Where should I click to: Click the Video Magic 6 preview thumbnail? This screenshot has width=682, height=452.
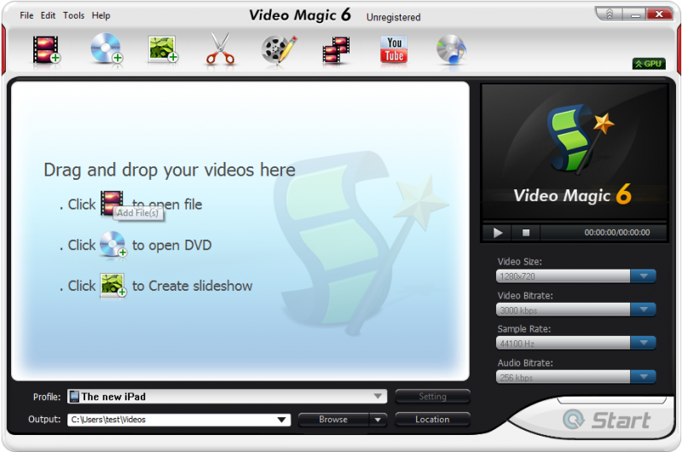(x=575, y=152)
